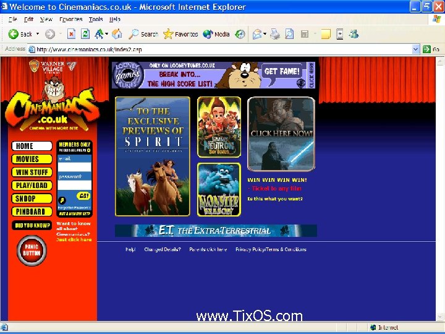Click the Warner Village Cinemas logo
Screen dimensions: 445x334
(x=53, y=66)
